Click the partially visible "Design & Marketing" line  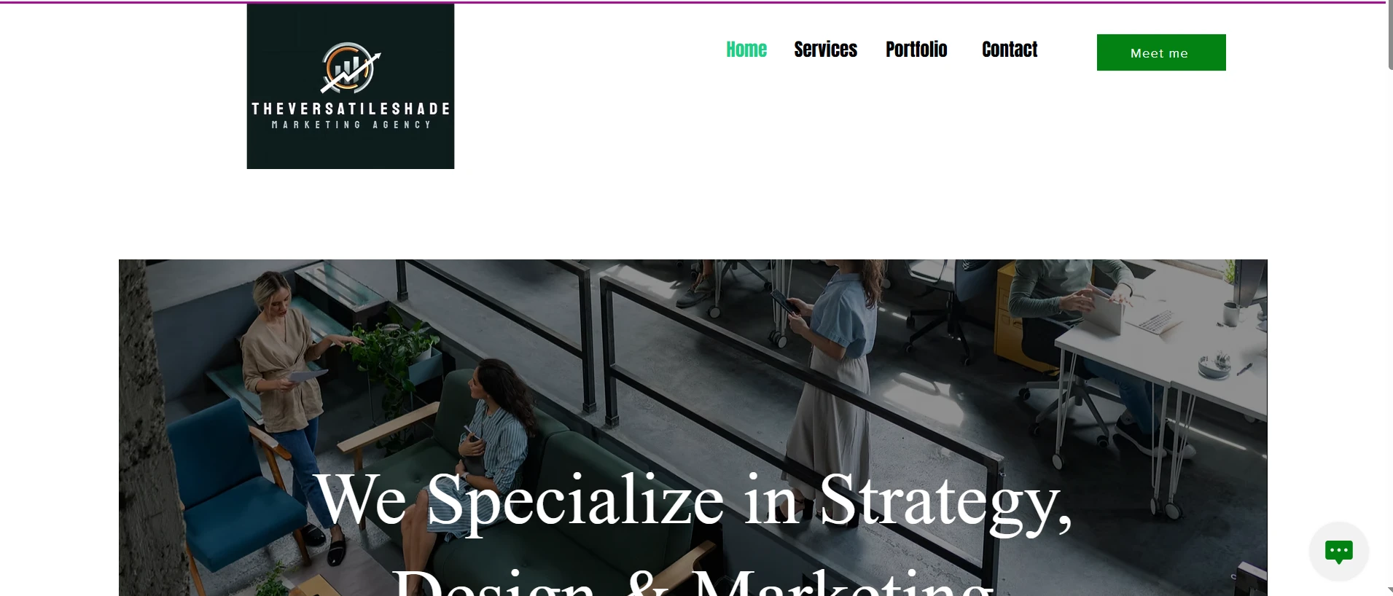tap(693, 583)
